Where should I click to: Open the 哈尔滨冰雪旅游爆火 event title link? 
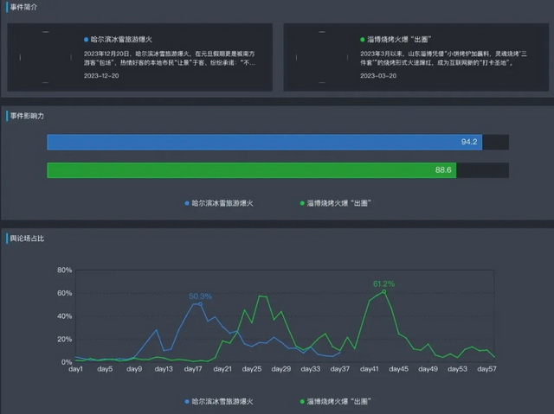click(x=121, y=40)
